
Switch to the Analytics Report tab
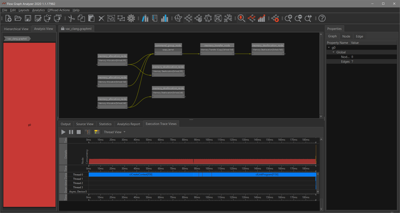[128, 124]
